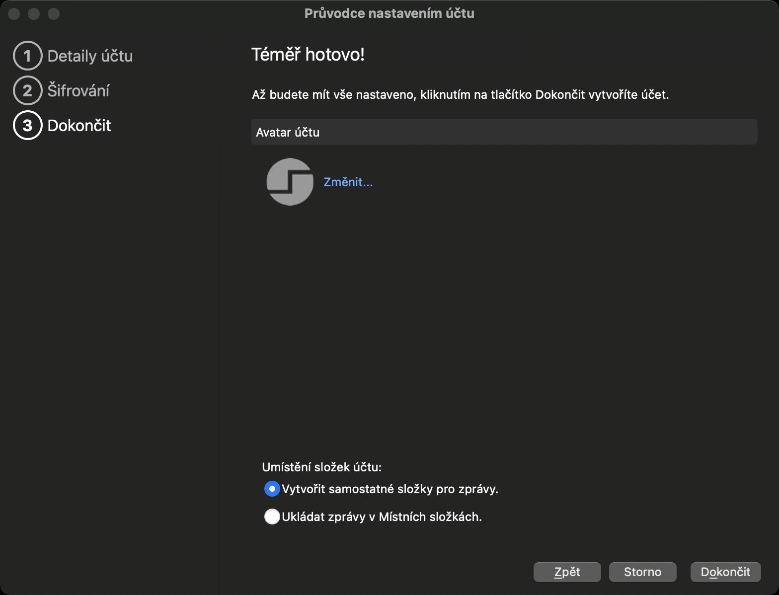Select the 'Dokončit' step in sidebar
The height and width of the screenshot is (595, 779).
[x=79, y=126]
